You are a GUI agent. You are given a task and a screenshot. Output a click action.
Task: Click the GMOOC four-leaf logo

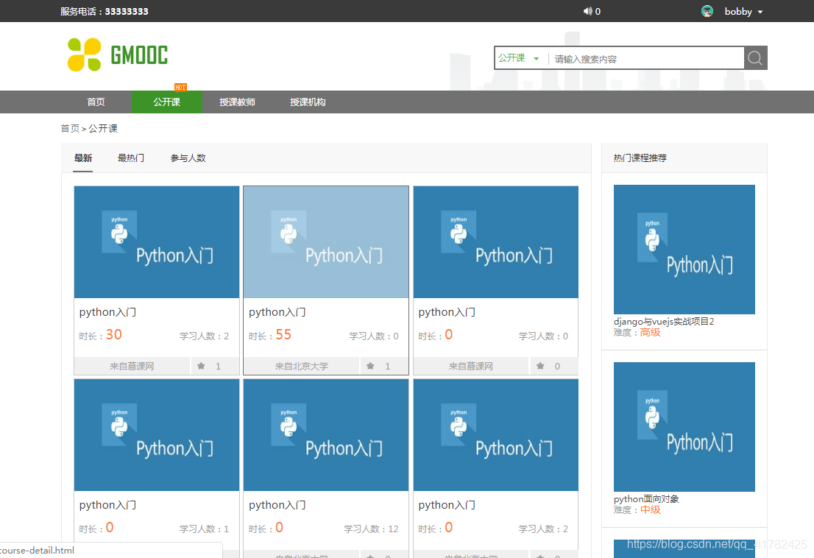(84, 54)
